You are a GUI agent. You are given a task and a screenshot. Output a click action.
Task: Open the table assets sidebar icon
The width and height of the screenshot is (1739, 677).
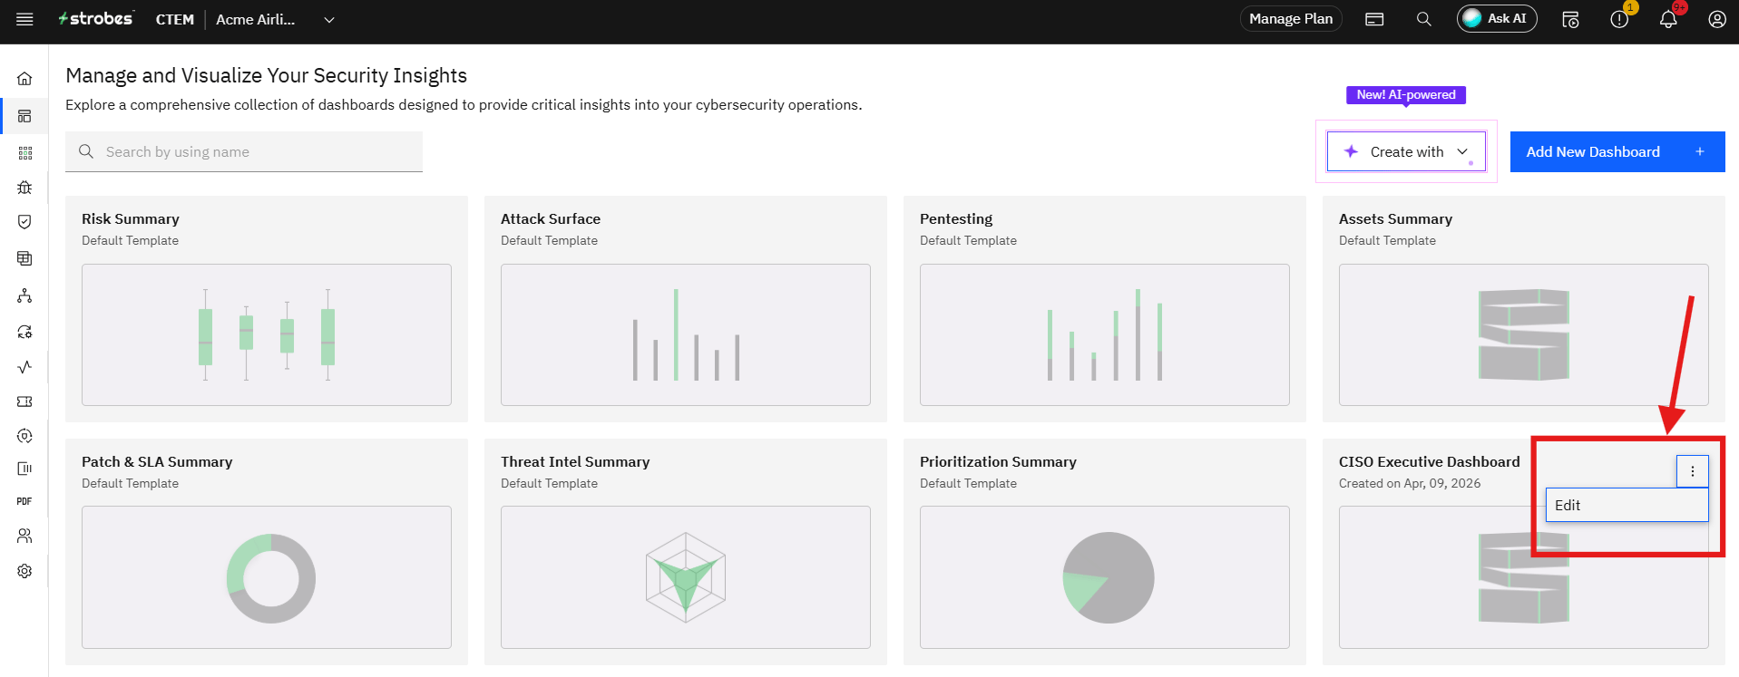pyautogui.click(x=24, y=258)
